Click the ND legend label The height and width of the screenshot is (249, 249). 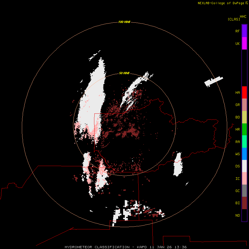[237, 216]
